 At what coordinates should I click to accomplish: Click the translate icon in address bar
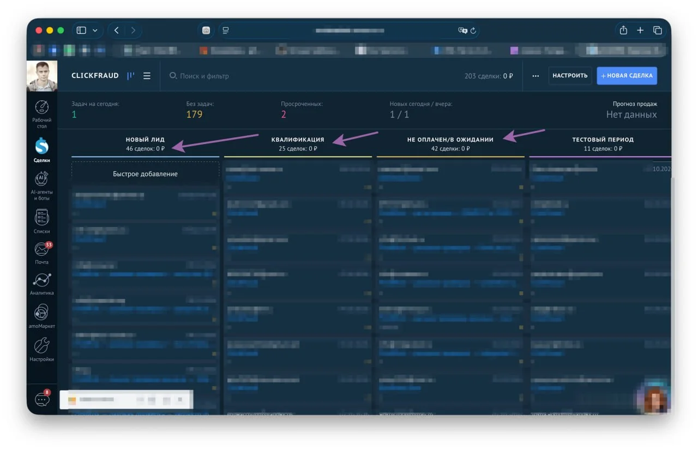[463, 31]
